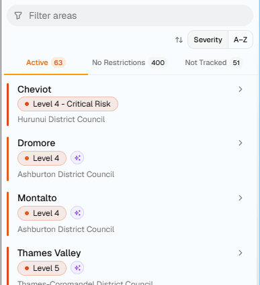Select the Cheviot area name
Viewport: 260px width, 285px height.
pyautogui.click(x=34, y=89)
